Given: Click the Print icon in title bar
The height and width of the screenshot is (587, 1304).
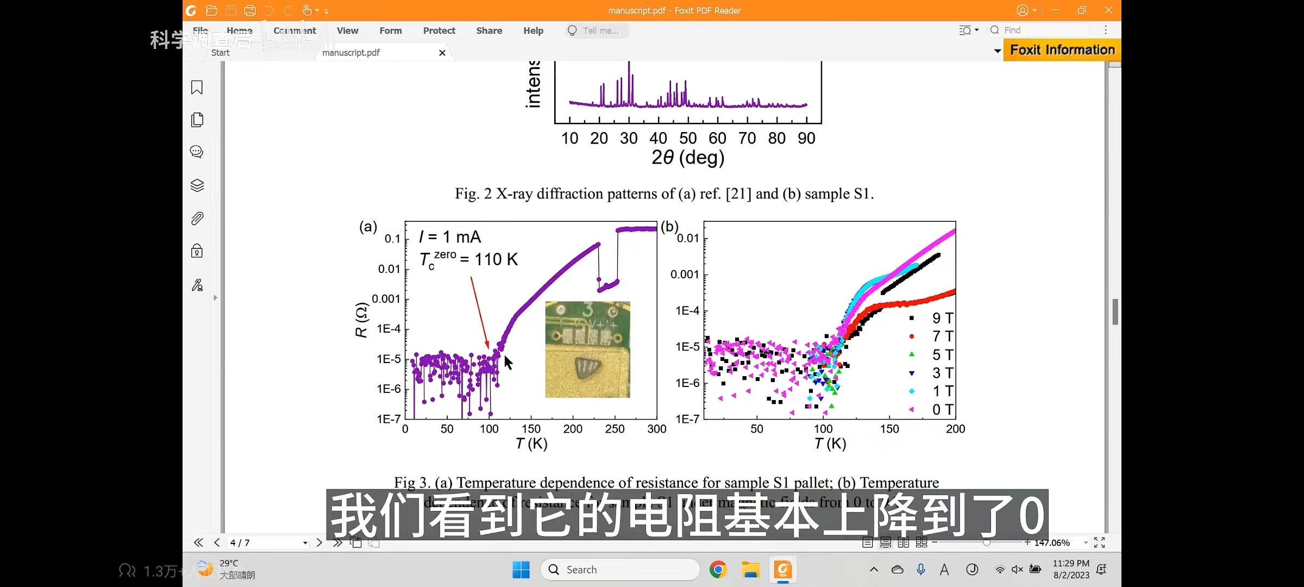Looking at the screenshot, I should point(250,10).
